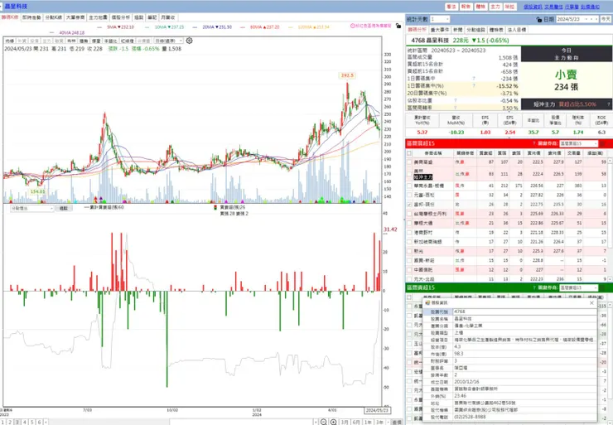Switch to 個股分析 tab
Image resolution: width=613 pixels, height=425 pixels.
(121, 17)
